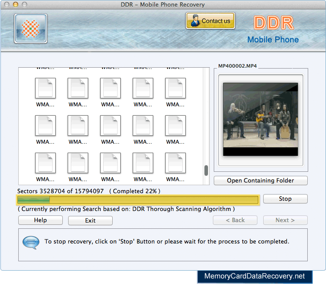Select the MP400002.MP4 video preview thumbnail

pos(261,119)
